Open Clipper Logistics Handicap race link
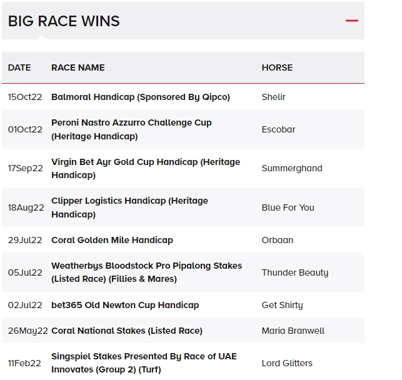The height and width of the screenshot is (380, 402). (129, 207)
